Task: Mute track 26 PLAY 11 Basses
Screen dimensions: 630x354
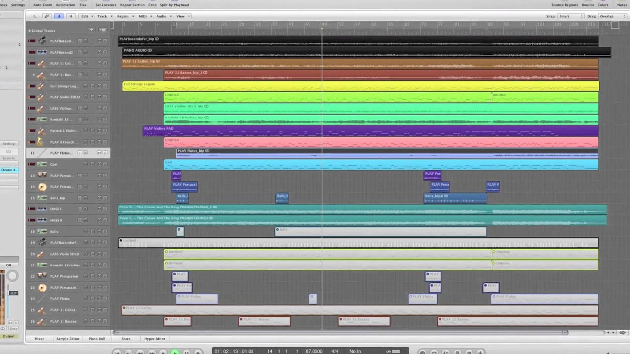Action: pyautogui.click(x=99, y=321)
